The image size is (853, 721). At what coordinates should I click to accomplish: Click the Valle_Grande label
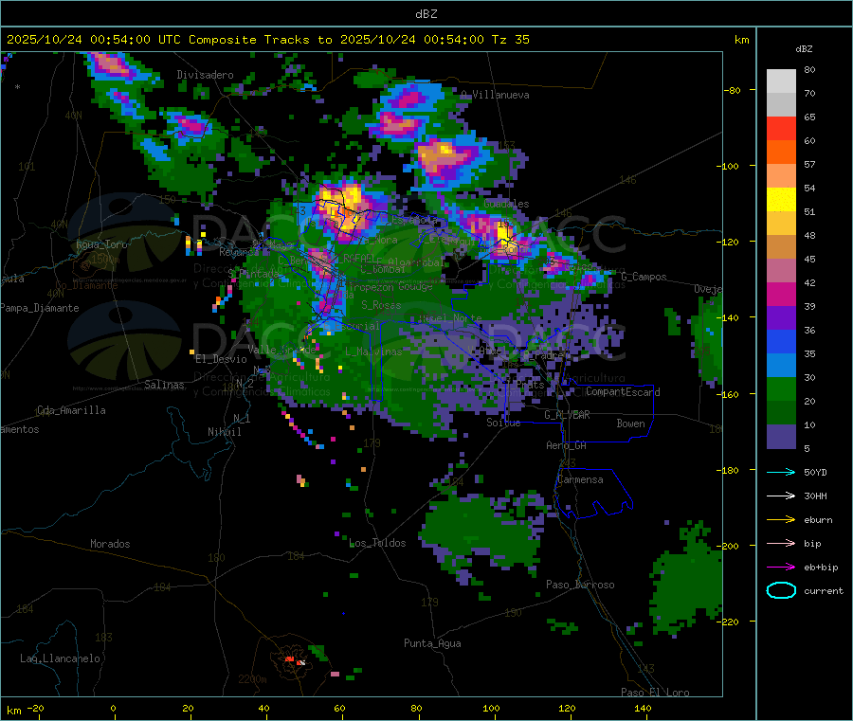pyautogui.click(x=281, y=350)
